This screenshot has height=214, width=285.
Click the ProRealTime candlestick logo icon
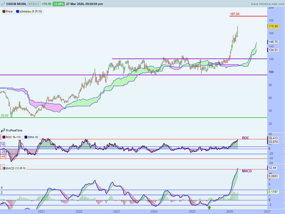(3, 130)
